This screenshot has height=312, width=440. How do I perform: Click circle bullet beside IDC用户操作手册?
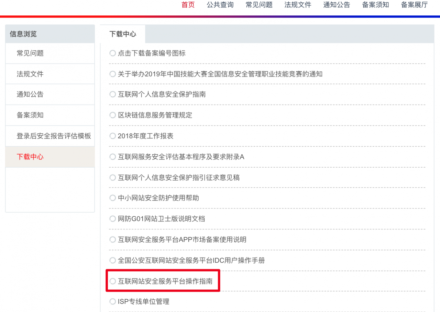(112, 261)
